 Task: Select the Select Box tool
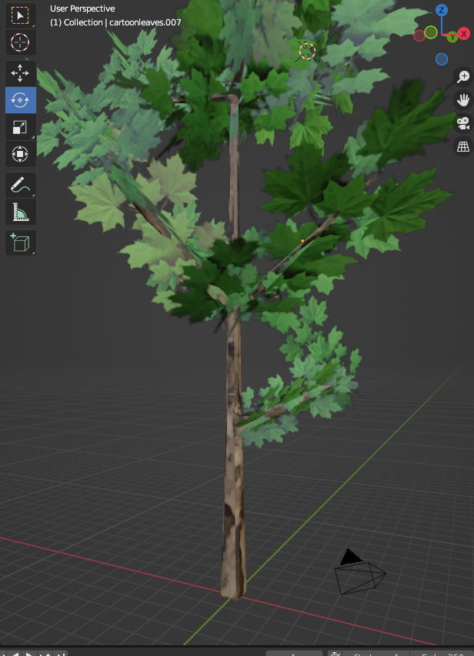click(x=20, y=15)
